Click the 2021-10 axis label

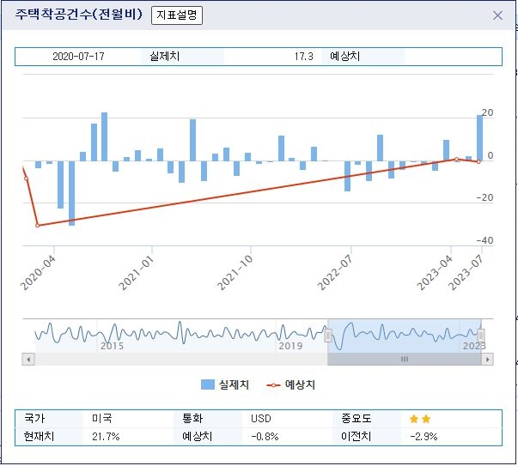point(235,273)
